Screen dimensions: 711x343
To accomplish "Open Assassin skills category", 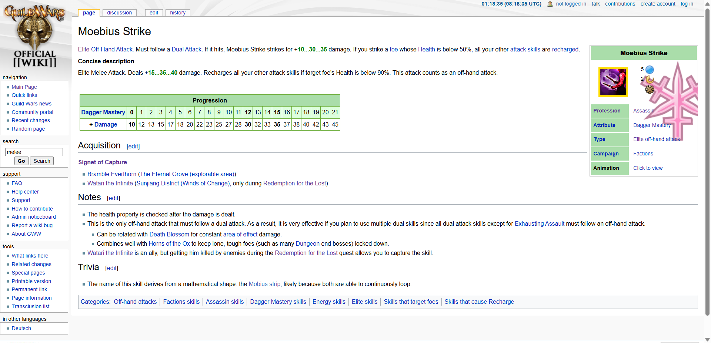I will 225,302.
